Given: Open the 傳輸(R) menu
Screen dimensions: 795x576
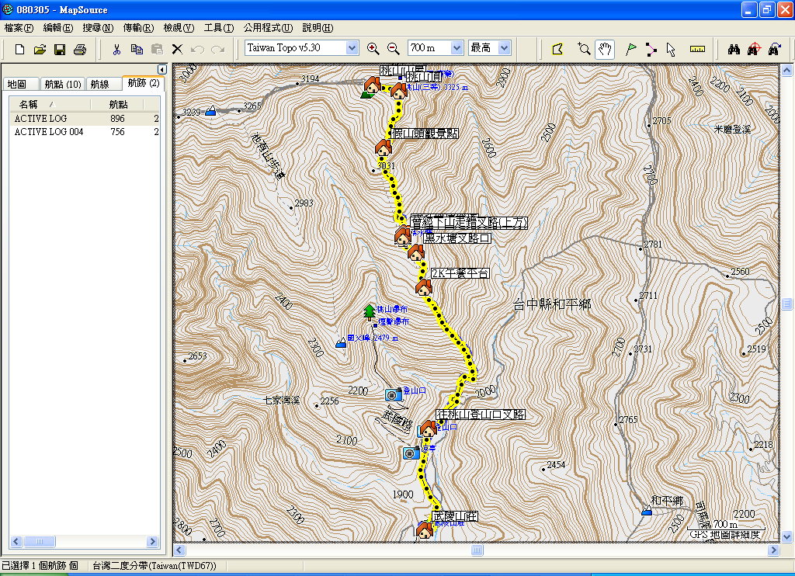Looking at the screenshot, I should coord(138,28).
